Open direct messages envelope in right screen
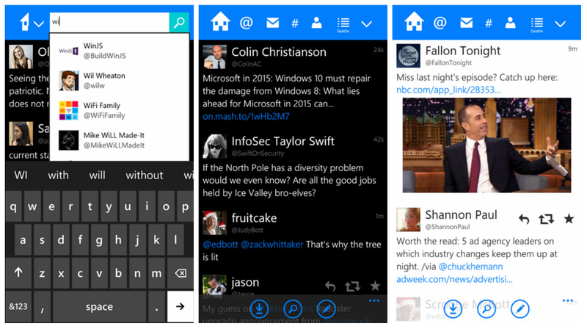The height and width of the screenshot is (329, 587). 466,23
